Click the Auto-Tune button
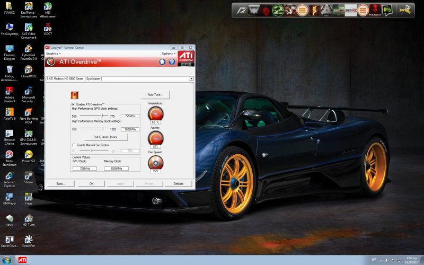The height and width of the screenshot is (265, 424). (155, 94)
